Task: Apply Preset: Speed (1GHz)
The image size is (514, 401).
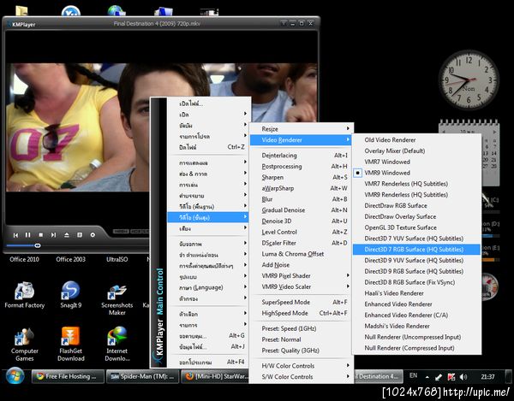Action: (301, 328)
